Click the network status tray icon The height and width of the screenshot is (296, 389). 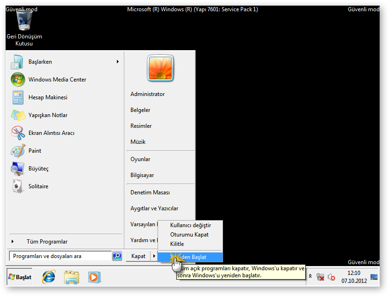tap(321, 277)
